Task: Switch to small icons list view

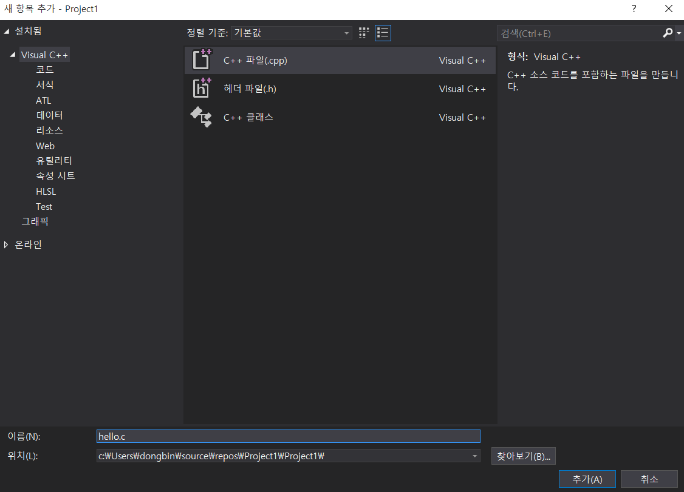Action: pos(383,33)
